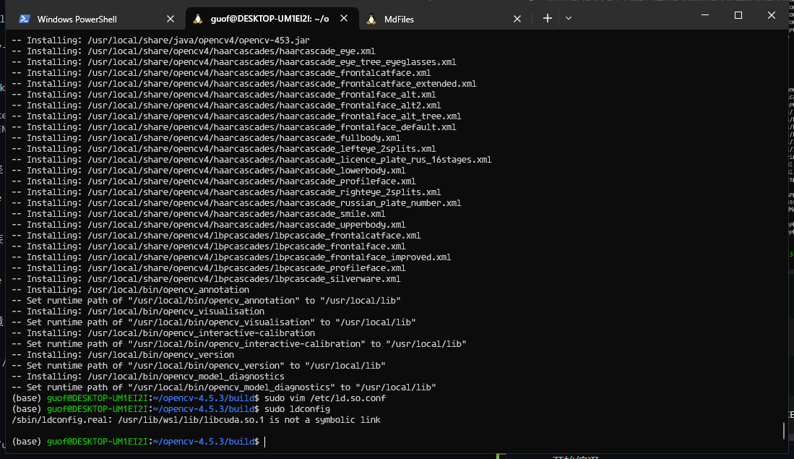This screenshot has width=794, height=459.
Task: Close the MdFiles tab
Action: pos(517,18)
